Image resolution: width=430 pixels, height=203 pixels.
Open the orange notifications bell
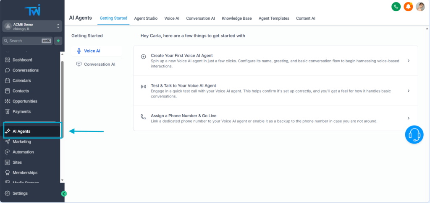pos(408,7)
